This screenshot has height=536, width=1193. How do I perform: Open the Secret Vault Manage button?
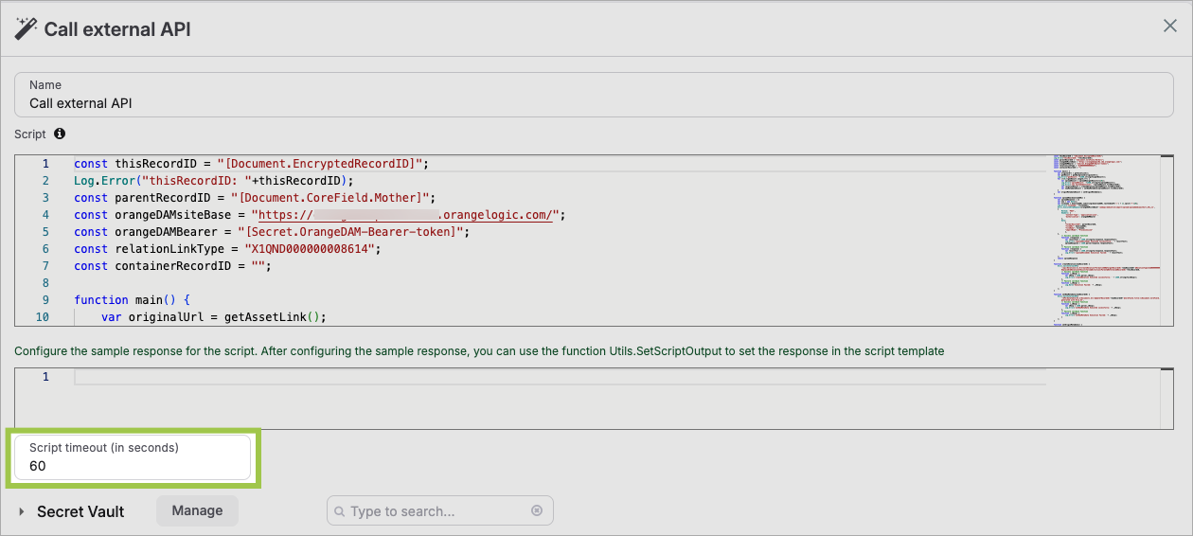197,510
